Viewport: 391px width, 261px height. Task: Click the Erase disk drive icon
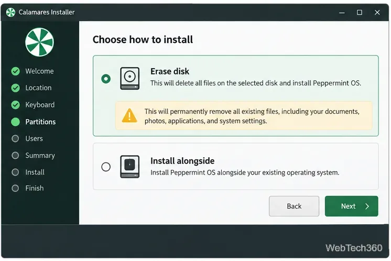[x=129, y=78]
